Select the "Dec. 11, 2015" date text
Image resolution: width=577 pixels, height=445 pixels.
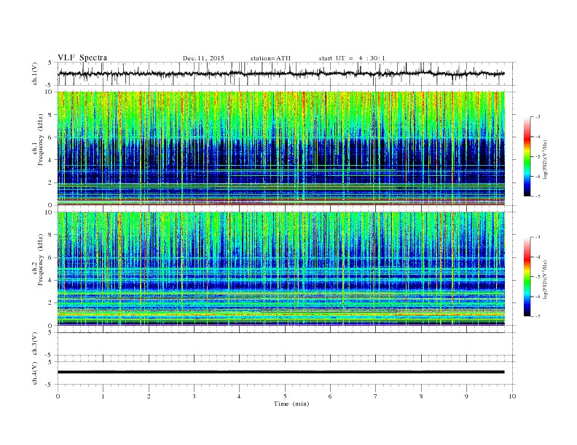point(203,58)
